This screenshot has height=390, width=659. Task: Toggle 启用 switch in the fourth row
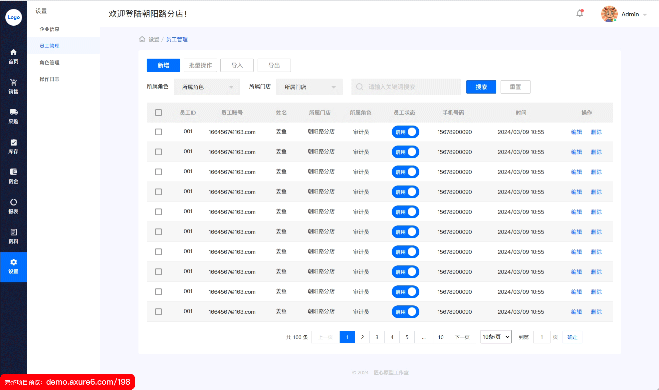pyautogui.click(x=405, y=192)
